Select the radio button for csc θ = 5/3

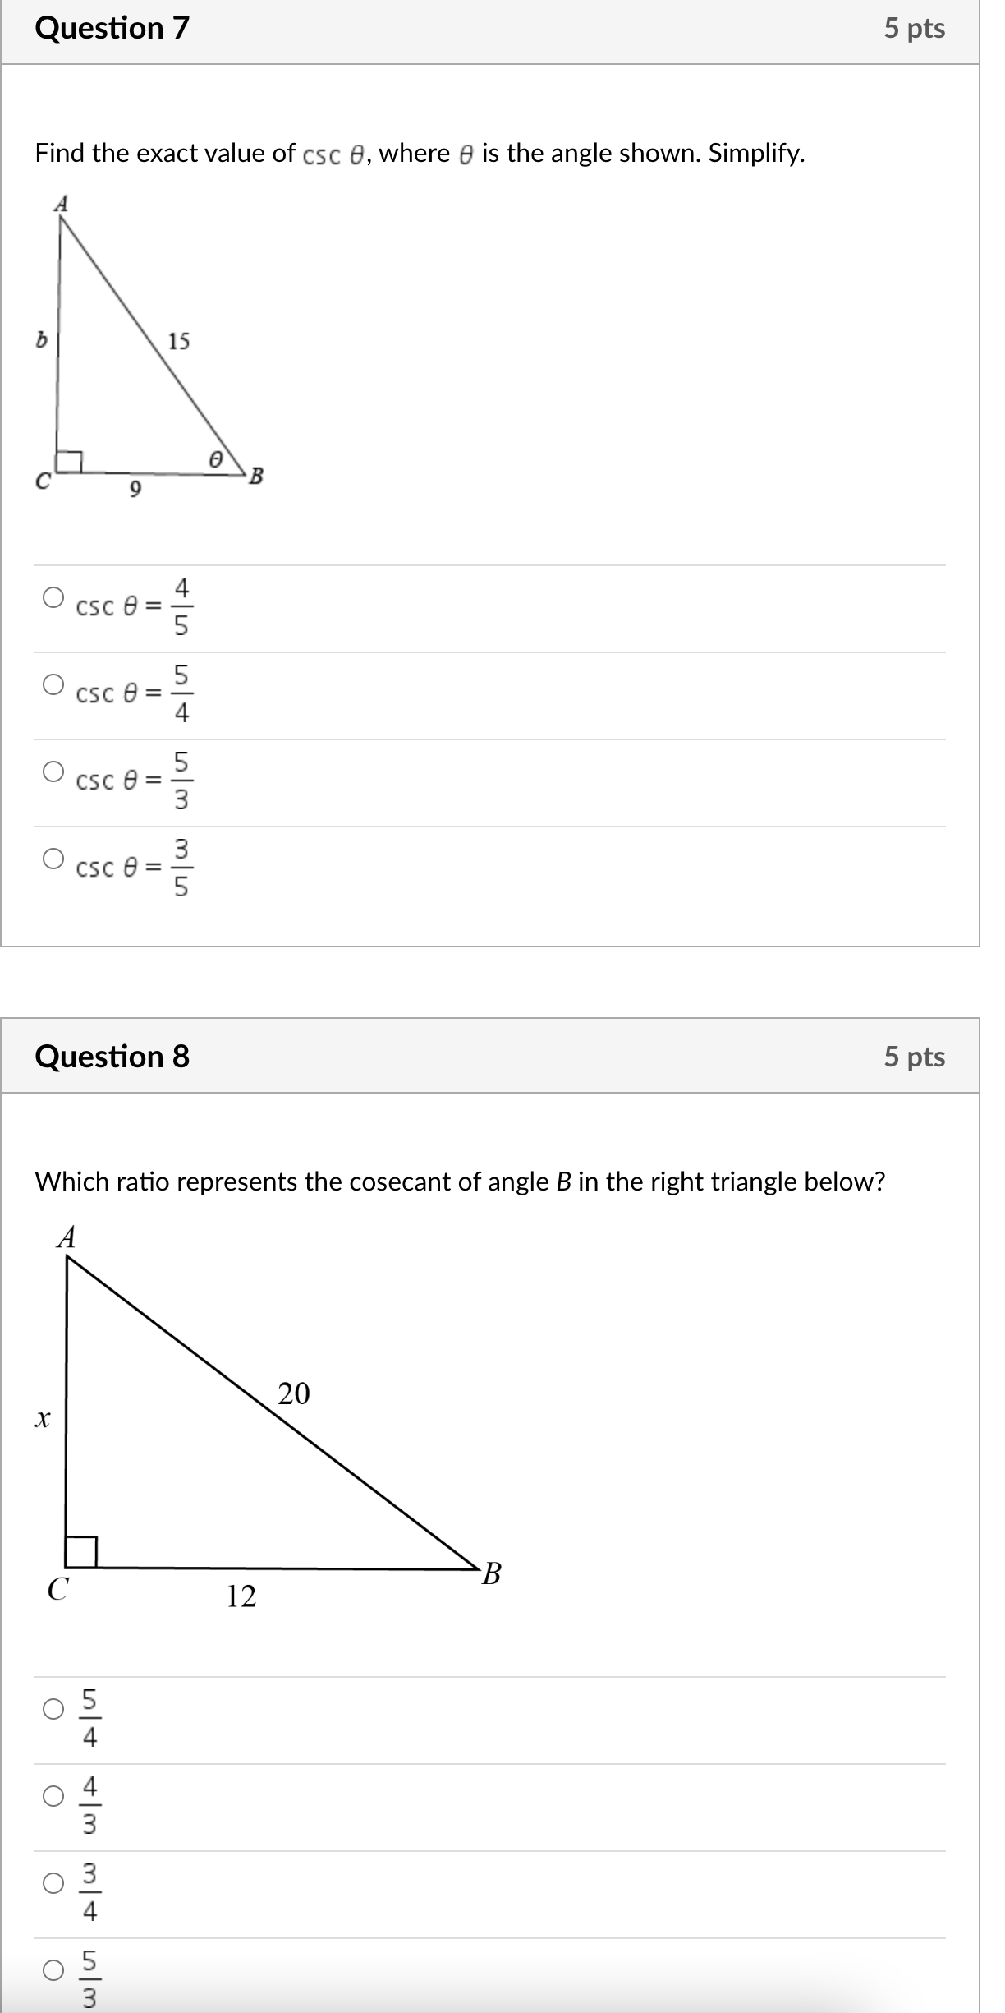point(52,771)
